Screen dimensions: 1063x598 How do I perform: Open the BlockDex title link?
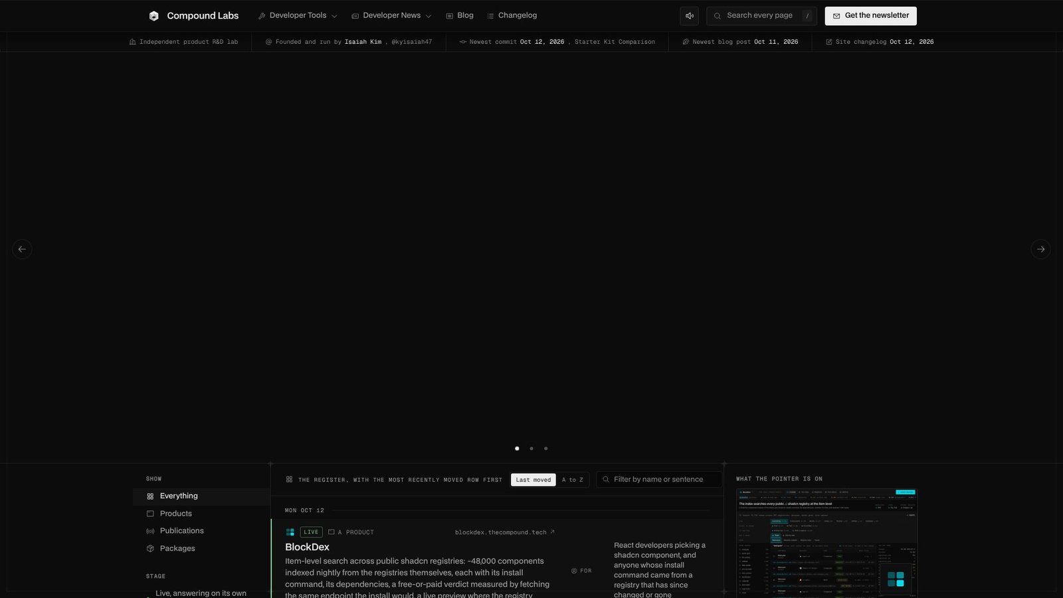(307, 547)
